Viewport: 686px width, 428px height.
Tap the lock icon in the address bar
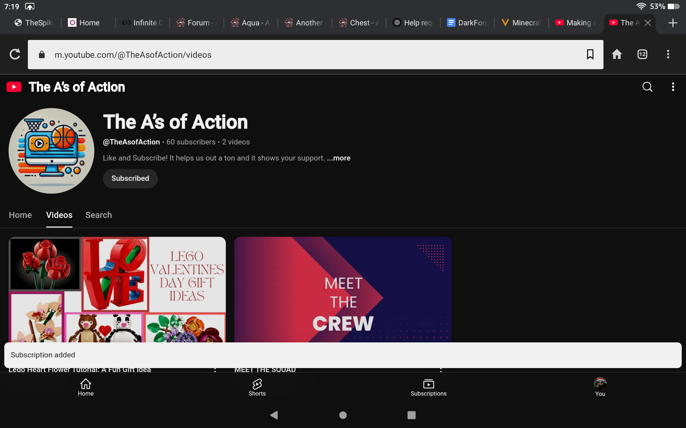point(42,55)
